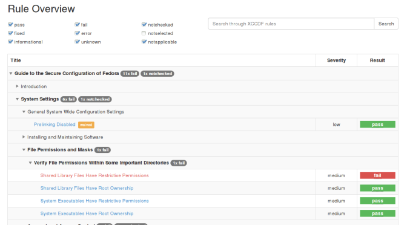Click the pass result for Prelinking Disabled
The height and width of the screenshot is (225, 407).
[377, 125]
